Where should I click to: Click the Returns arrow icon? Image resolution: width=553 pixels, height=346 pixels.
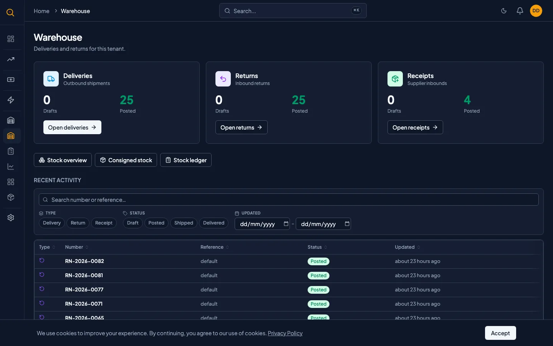coord(223,79)
